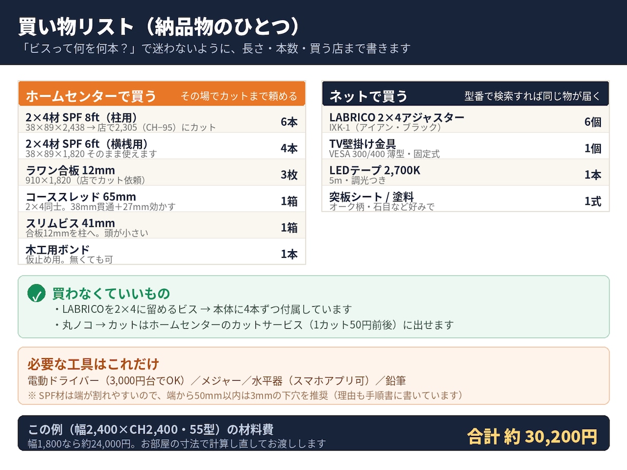Click the text '仮止め用。無くても可'

[x=69, y=259]
